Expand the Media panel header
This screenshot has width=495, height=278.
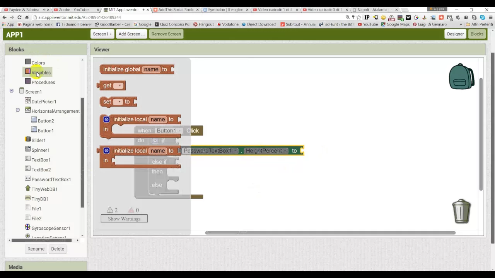tap(46, 267)
